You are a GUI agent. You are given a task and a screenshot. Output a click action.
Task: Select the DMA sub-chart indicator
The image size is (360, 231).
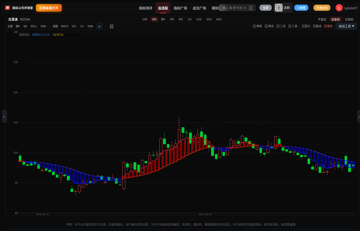click(90, 26)
